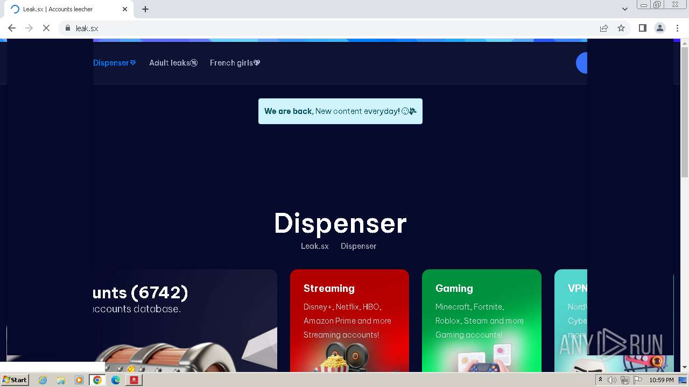Open French girls nav item
This screenshot has height=387, width=689.
(x=235, y=63)
